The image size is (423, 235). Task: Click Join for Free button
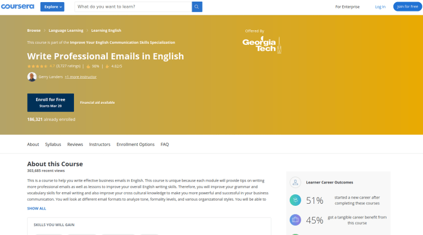pyautogui.click(x=407, y=7)
